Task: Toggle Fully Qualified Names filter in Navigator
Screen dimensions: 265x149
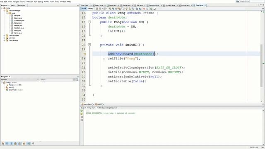Action: coord(24,144)
